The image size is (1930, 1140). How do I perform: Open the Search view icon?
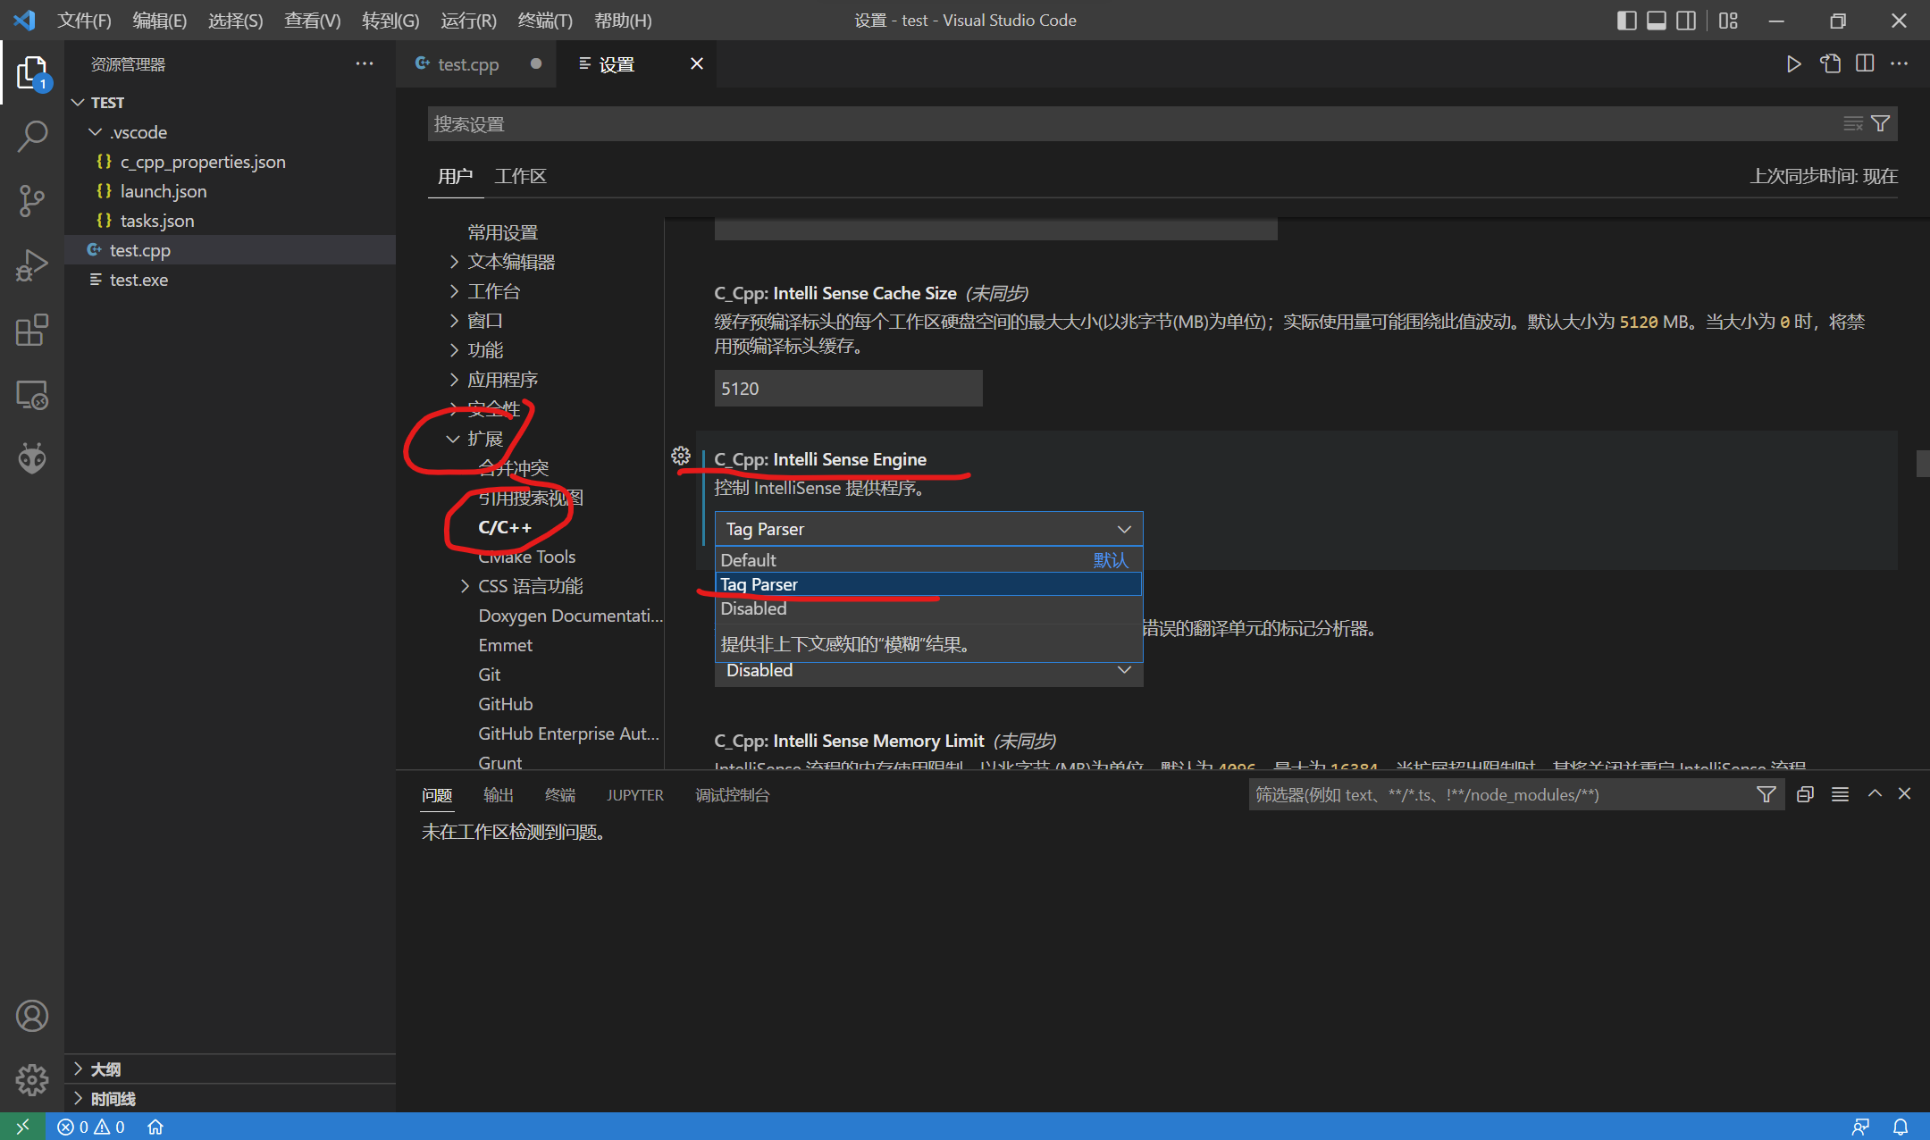32,136
